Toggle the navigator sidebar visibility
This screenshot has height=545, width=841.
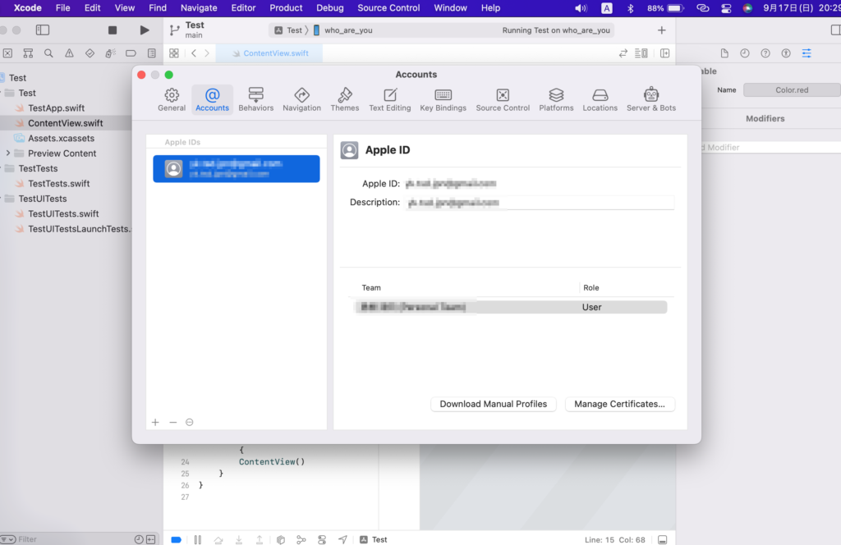point(43,30)
